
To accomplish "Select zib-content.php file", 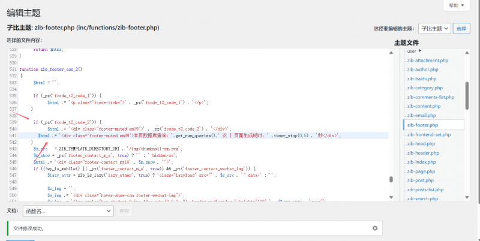I will [425, 106].
